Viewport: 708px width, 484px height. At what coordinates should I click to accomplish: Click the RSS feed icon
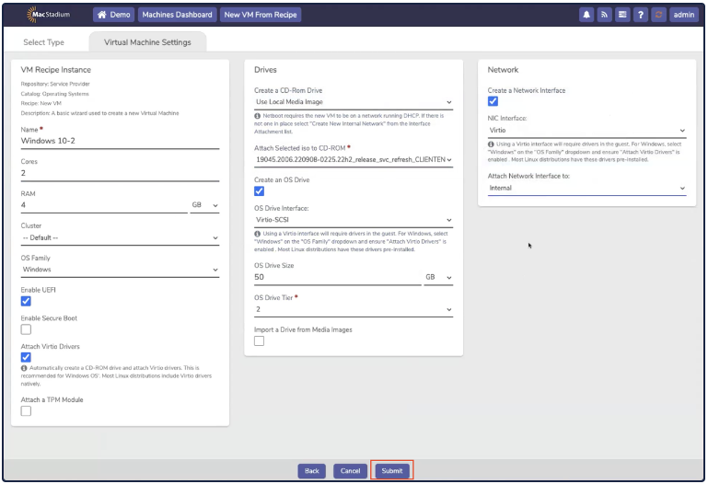click(x=605, y=15)
